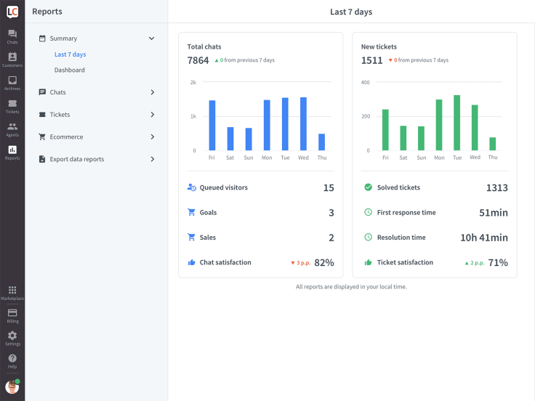Click the LiveChat logo icon
Viewport: 535px width, 401px height.
click(x=12, y=12)
